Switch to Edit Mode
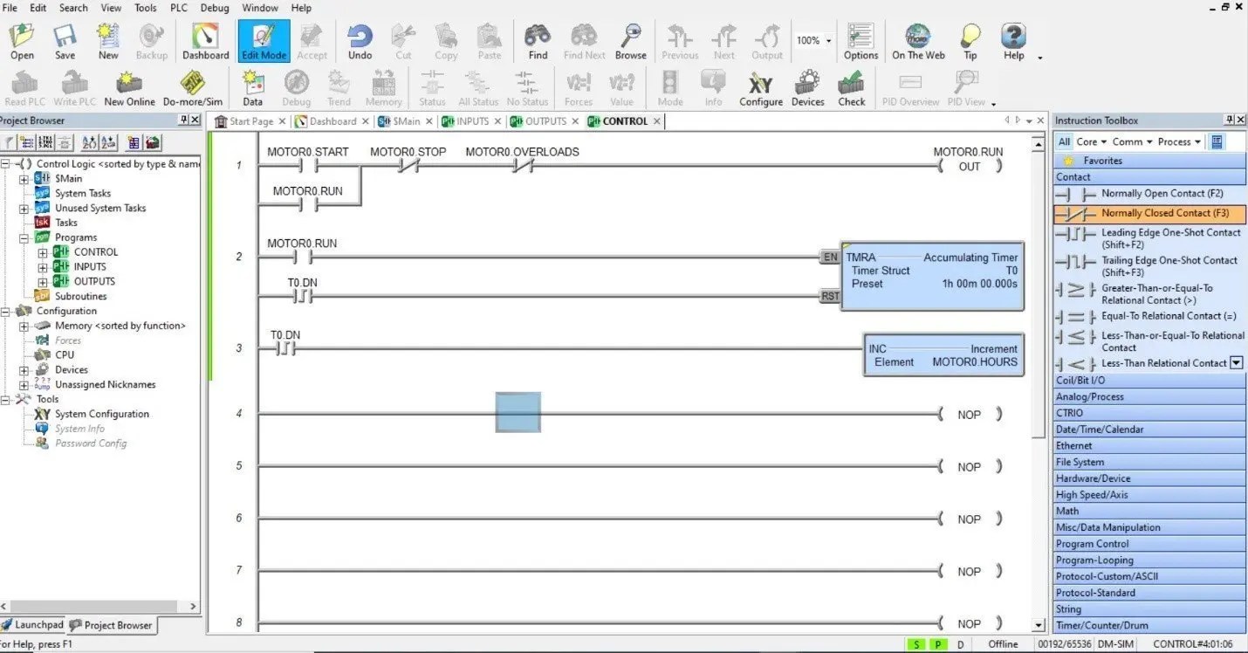The image size is (1248, 653). 263,40
